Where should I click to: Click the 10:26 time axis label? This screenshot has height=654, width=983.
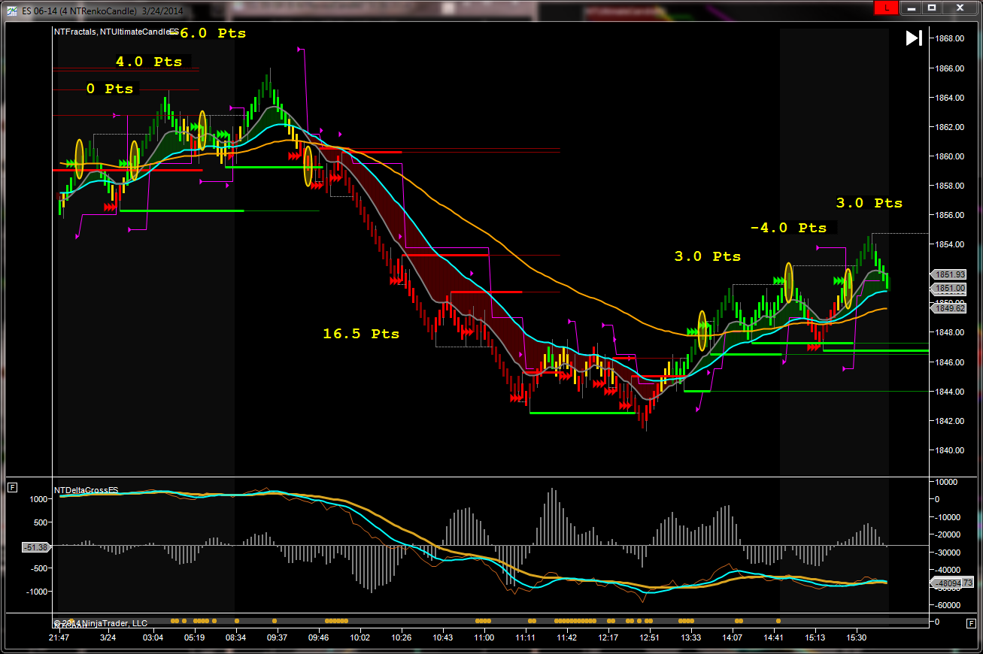(401, 637)
